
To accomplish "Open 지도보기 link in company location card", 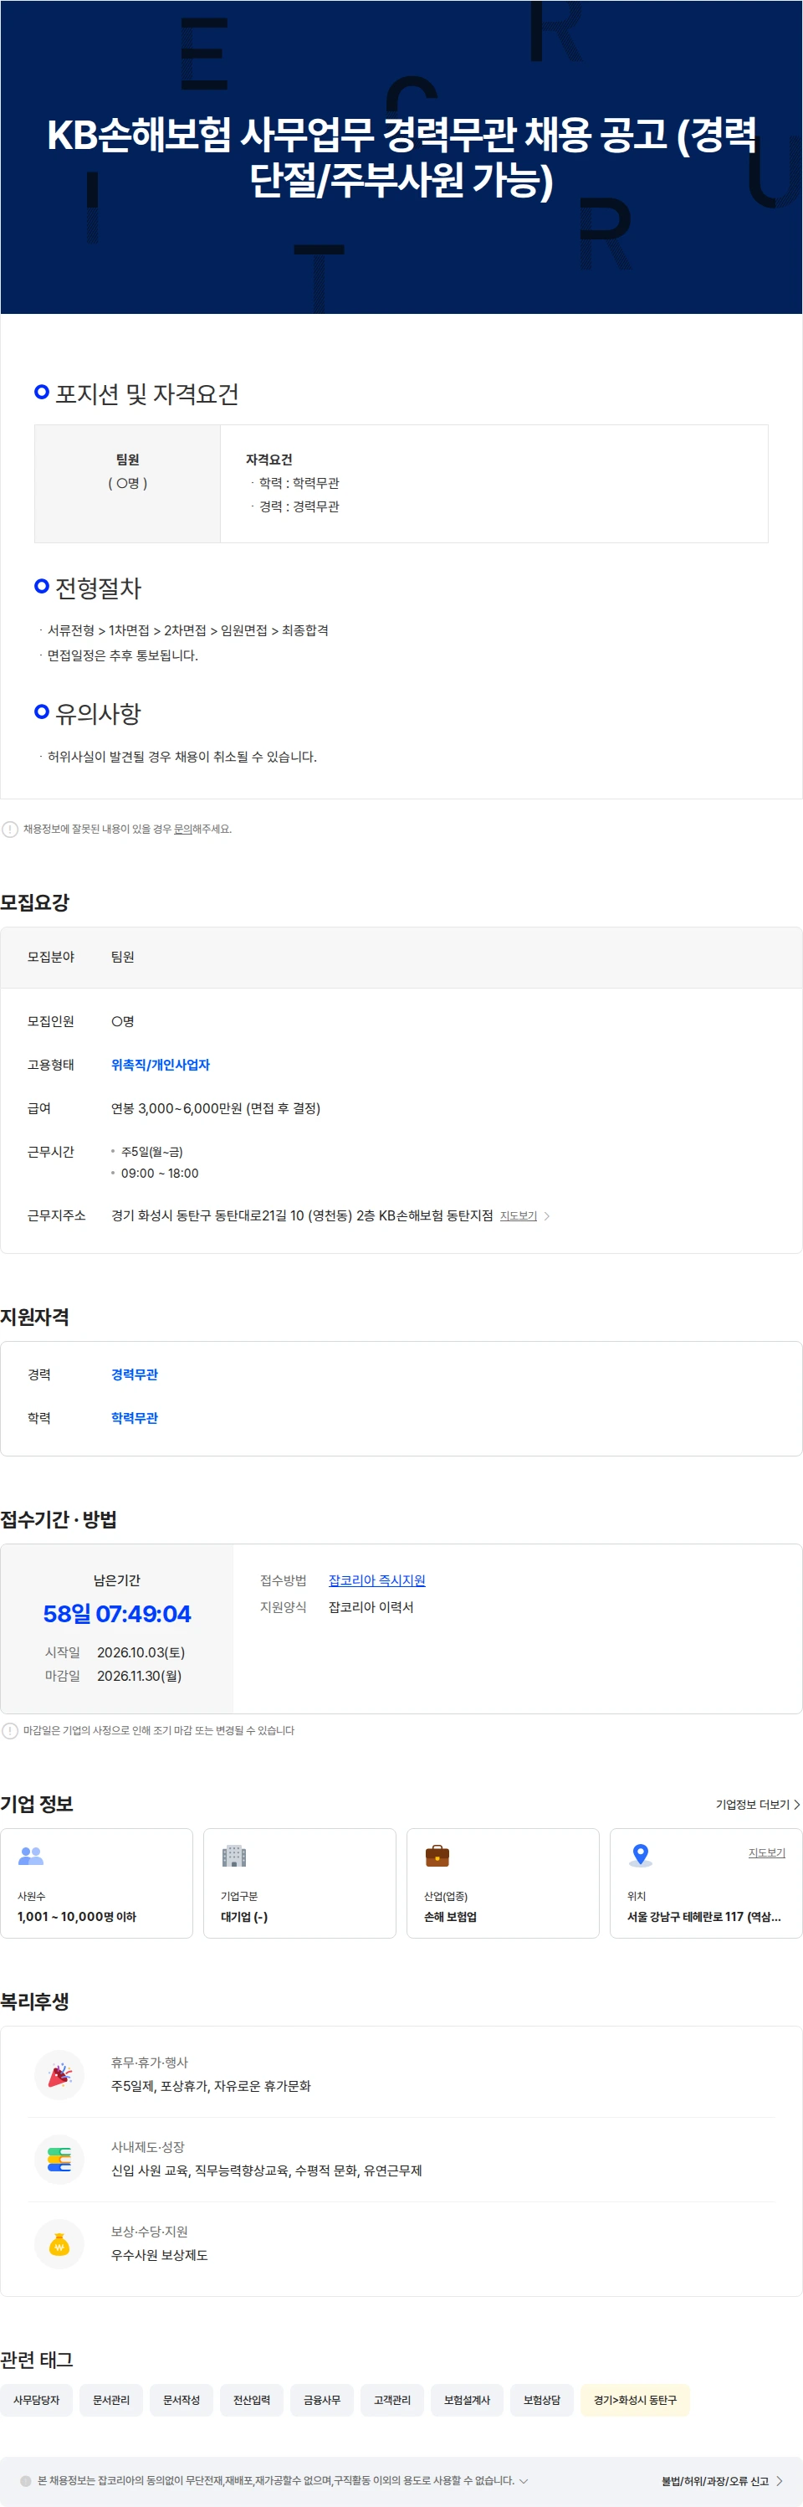I will 767,1852.
